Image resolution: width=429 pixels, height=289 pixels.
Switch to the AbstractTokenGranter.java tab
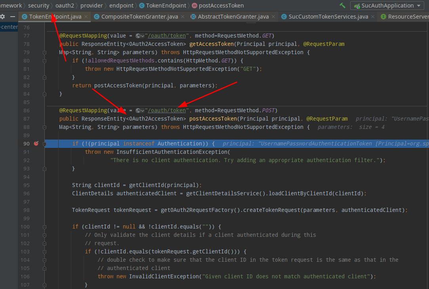tap(233, 17)
